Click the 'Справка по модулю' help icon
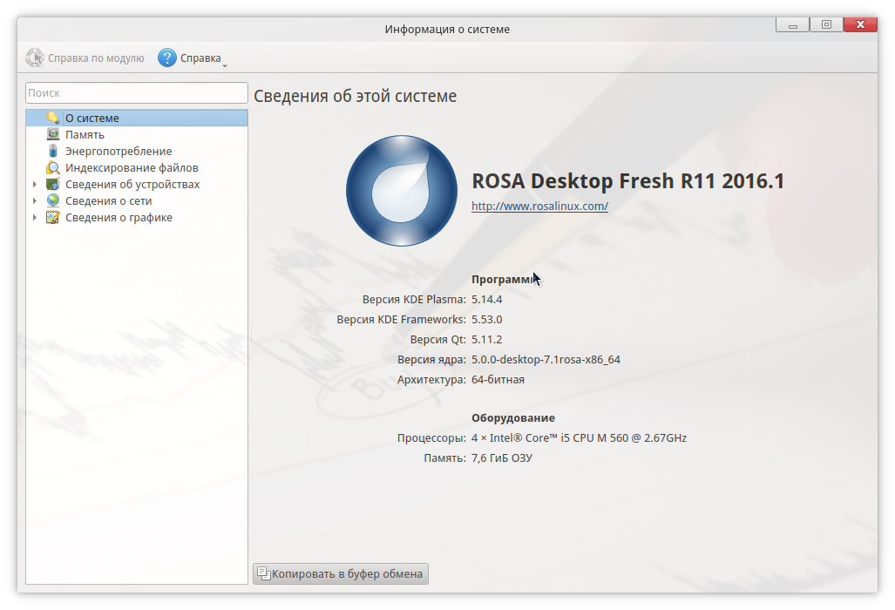Viewport: 895px width, 610px height. (35, 58)
